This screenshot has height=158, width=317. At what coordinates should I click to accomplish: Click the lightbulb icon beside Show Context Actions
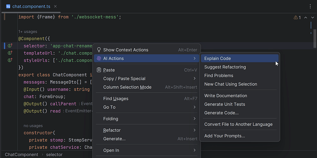99,50
